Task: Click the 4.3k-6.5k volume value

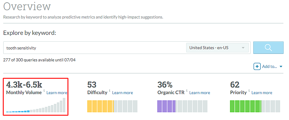Action: point(24,85)
